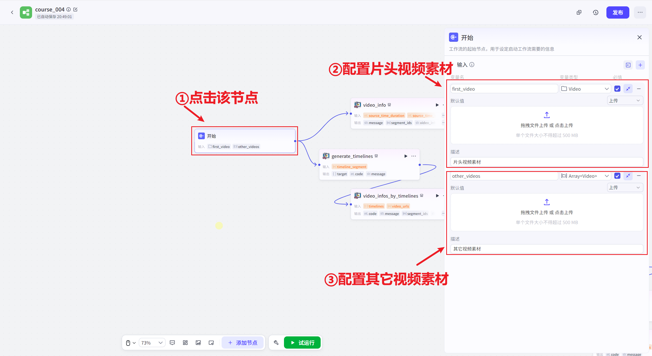Click the first_video upload drop zone
The image size is (652, 356).
(547, 125)
